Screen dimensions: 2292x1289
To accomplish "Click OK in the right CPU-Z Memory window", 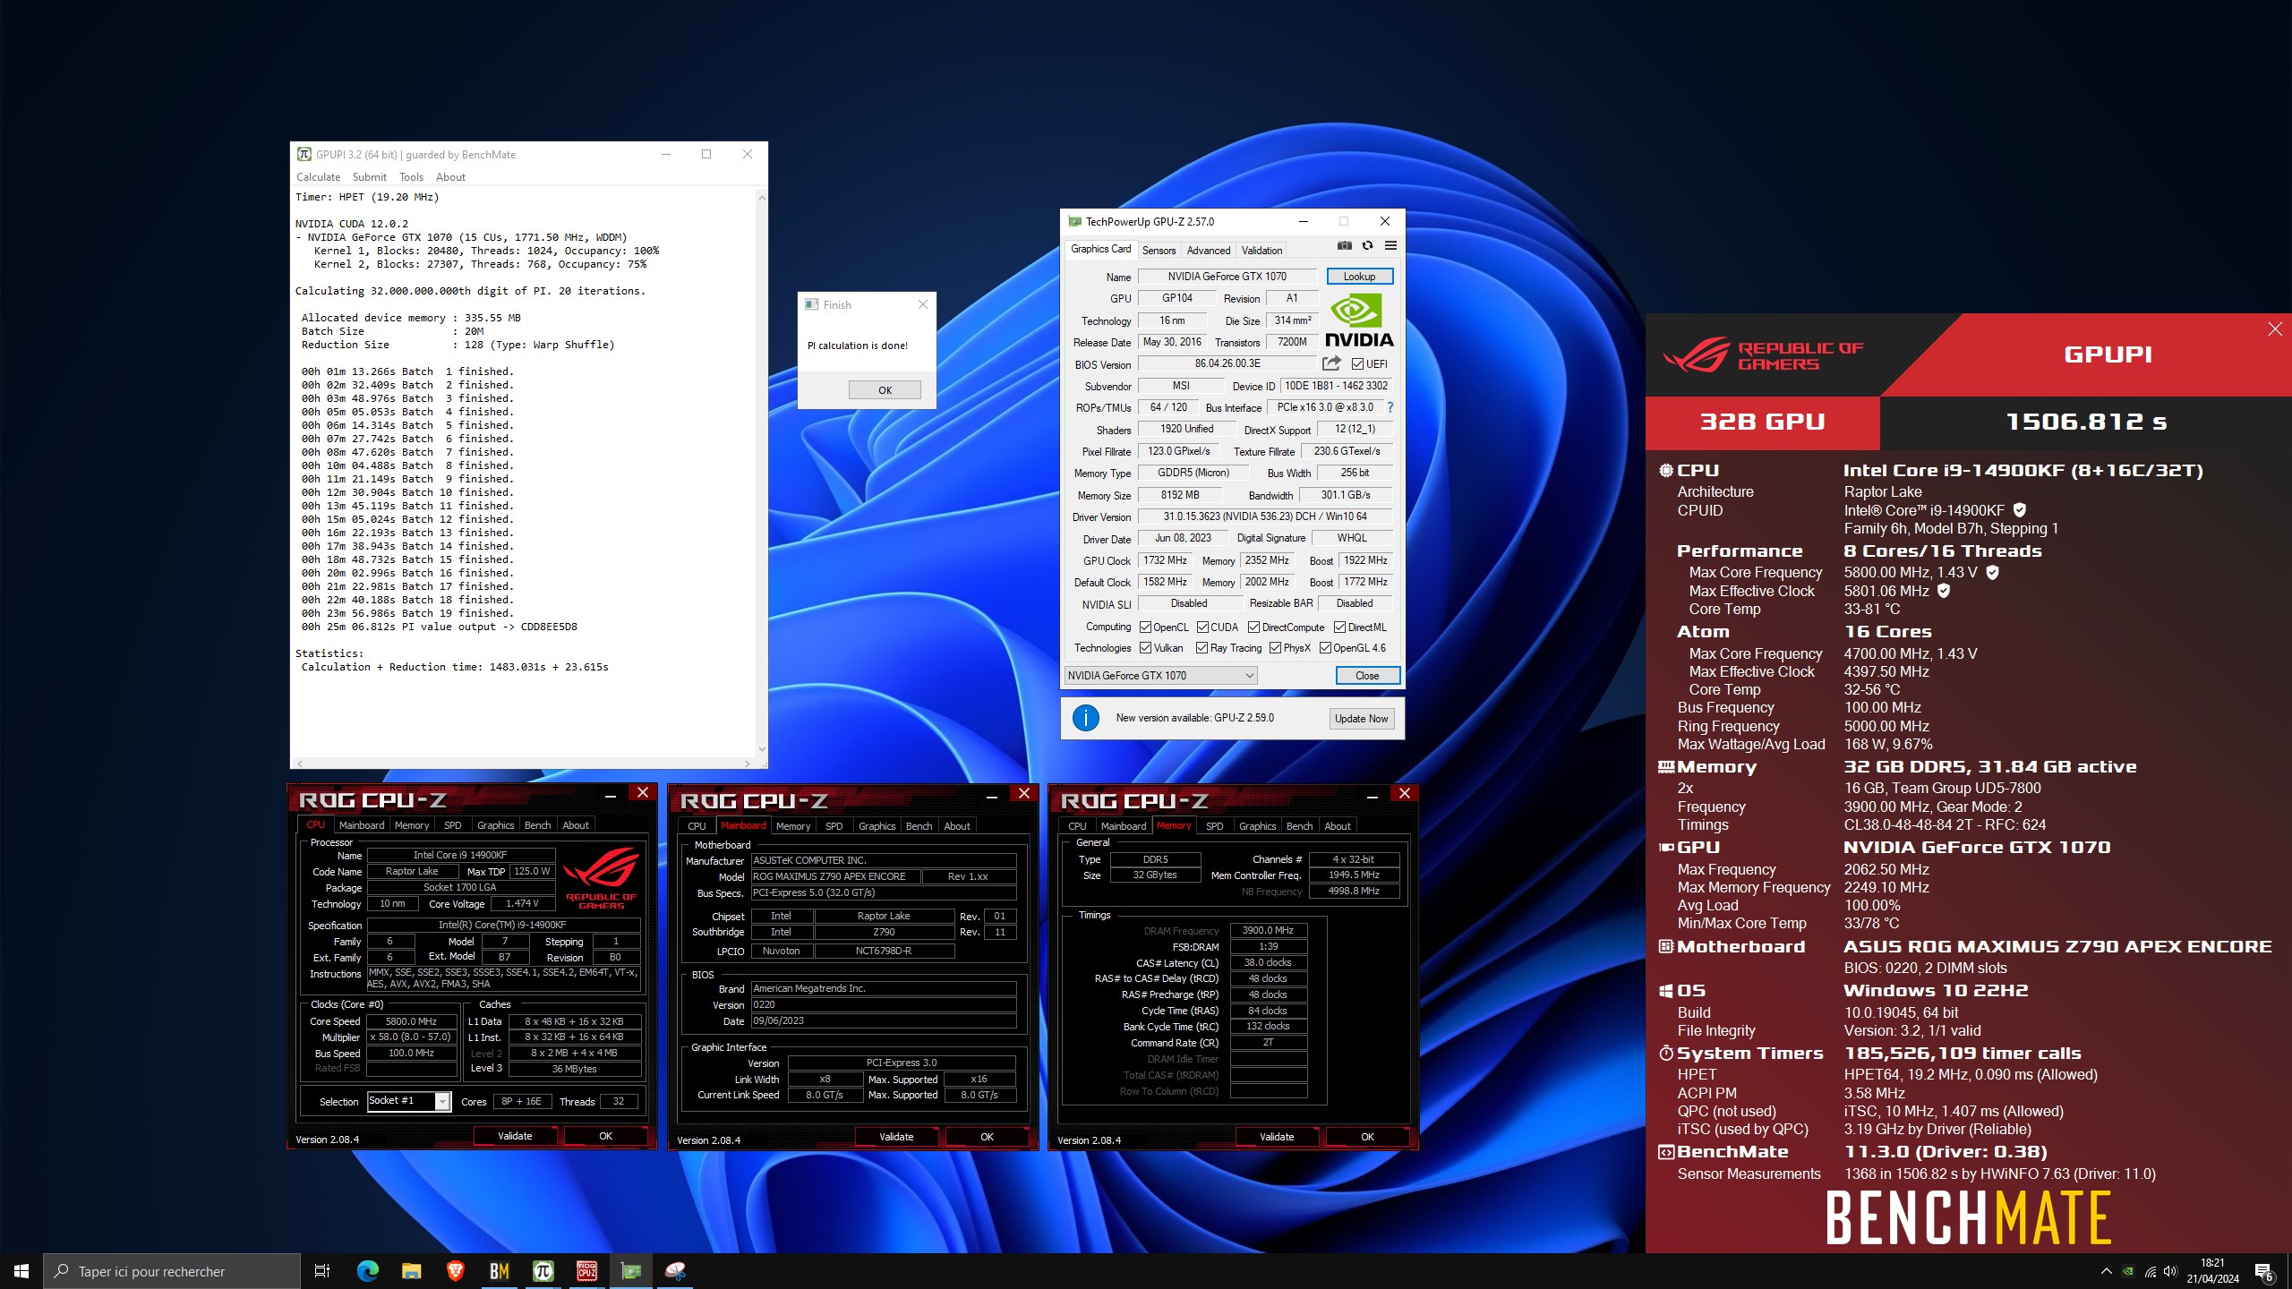I will click(1367, 1137).
